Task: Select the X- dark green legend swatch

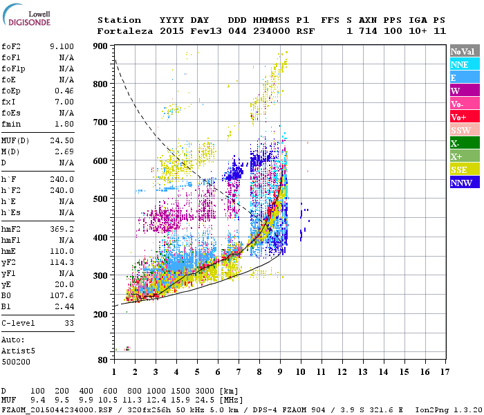Action: 465,143
